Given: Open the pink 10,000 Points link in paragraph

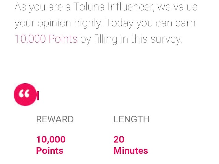Looking at the screenshot, I should pyautogui.click(x=46, y=39).
